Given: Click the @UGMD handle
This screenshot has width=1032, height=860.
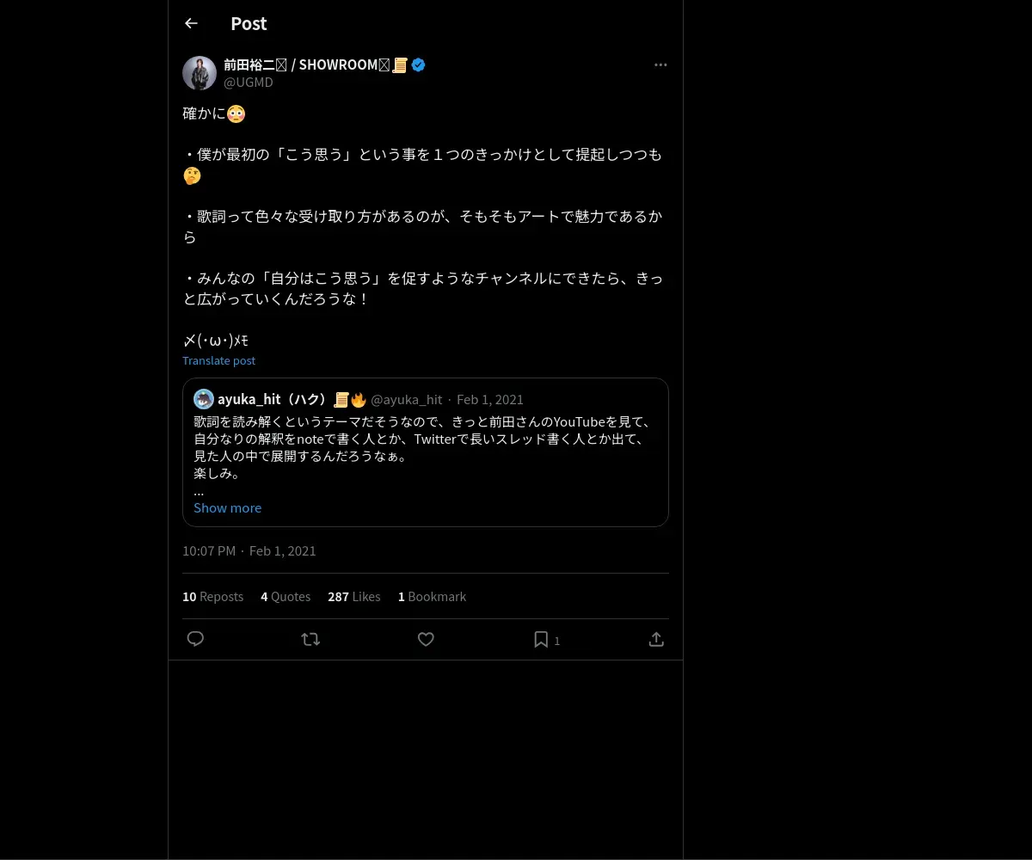Looking at the screenshot, I should (x=249, y=83).
